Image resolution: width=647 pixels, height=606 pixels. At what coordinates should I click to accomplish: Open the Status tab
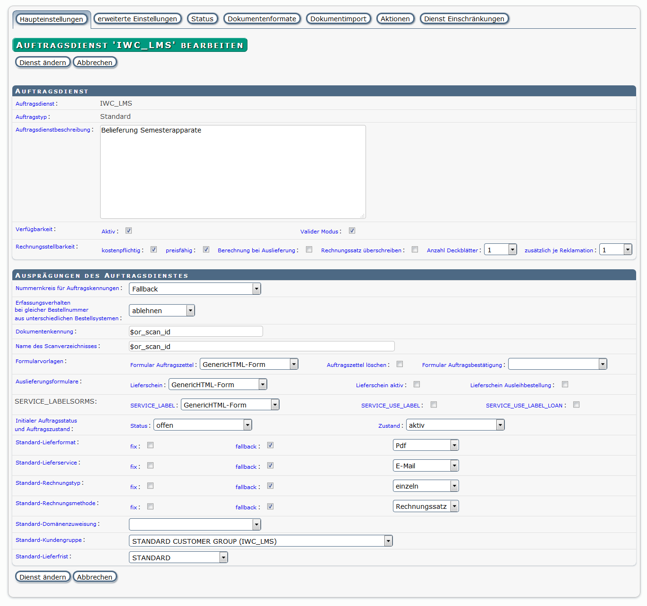click(203, 19)
